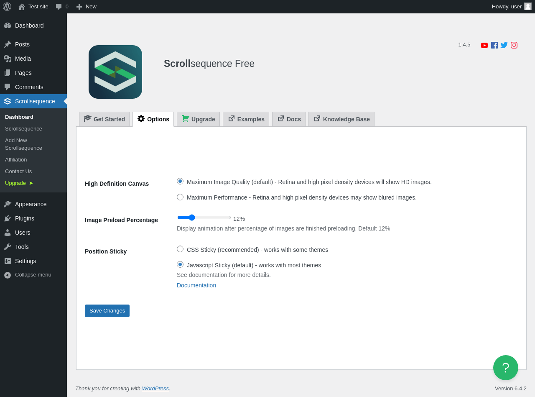The height and width of the screenshot is (397, 535).
Task: Open the Comments menu in sidebar
Action: 33,87
